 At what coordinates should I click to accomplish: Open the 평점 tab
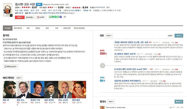(47, 28)
